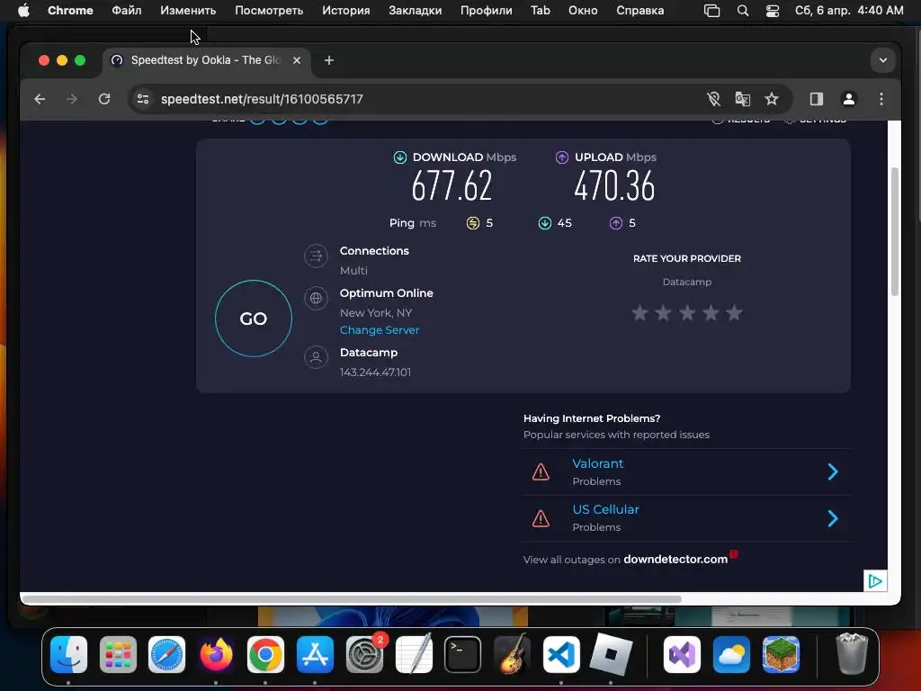921x691 pixels.
Task: Open the Trash in the dock
Action: (852, 655)
